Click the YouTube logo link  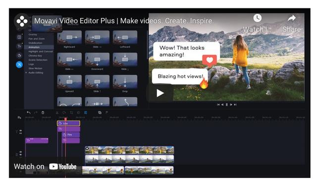click(63, 167)
